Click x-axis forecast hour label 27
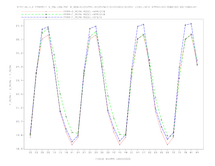Viewport: 215px width, 166px height. (84, 152)
